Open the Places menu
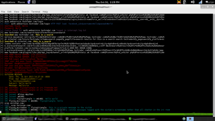The height and width of the screenshot is (121, 215). point(21,2)
